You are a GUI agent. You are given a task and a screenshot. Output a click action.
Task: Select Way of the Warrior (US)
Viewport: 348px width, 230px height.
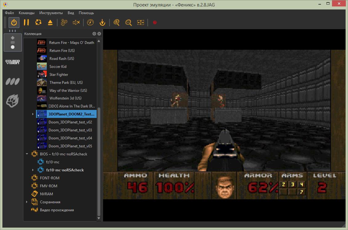[x=68, y=90]
